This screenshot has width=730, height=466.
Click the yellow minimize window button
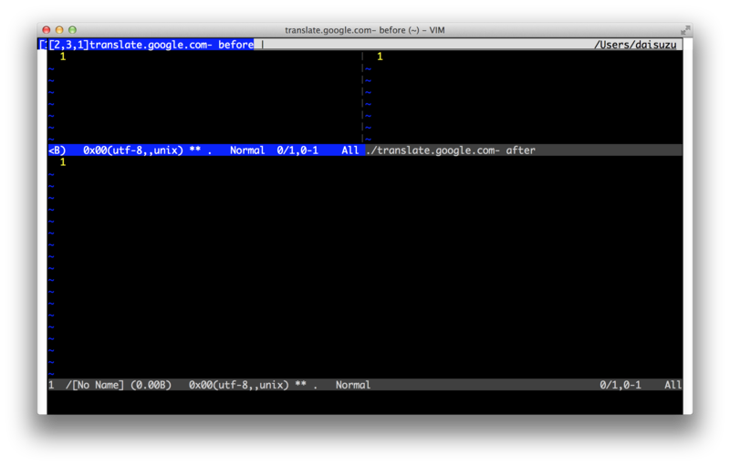(59, 30)
